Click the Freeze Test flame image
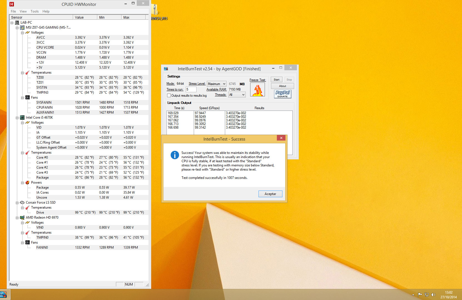Screen dimensions: 462x300 pyautogui.click(x=258, y=90)
